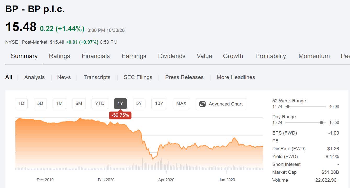Show the MAX chart history
The height and width of the screenshot is (188, 350).
181,103
